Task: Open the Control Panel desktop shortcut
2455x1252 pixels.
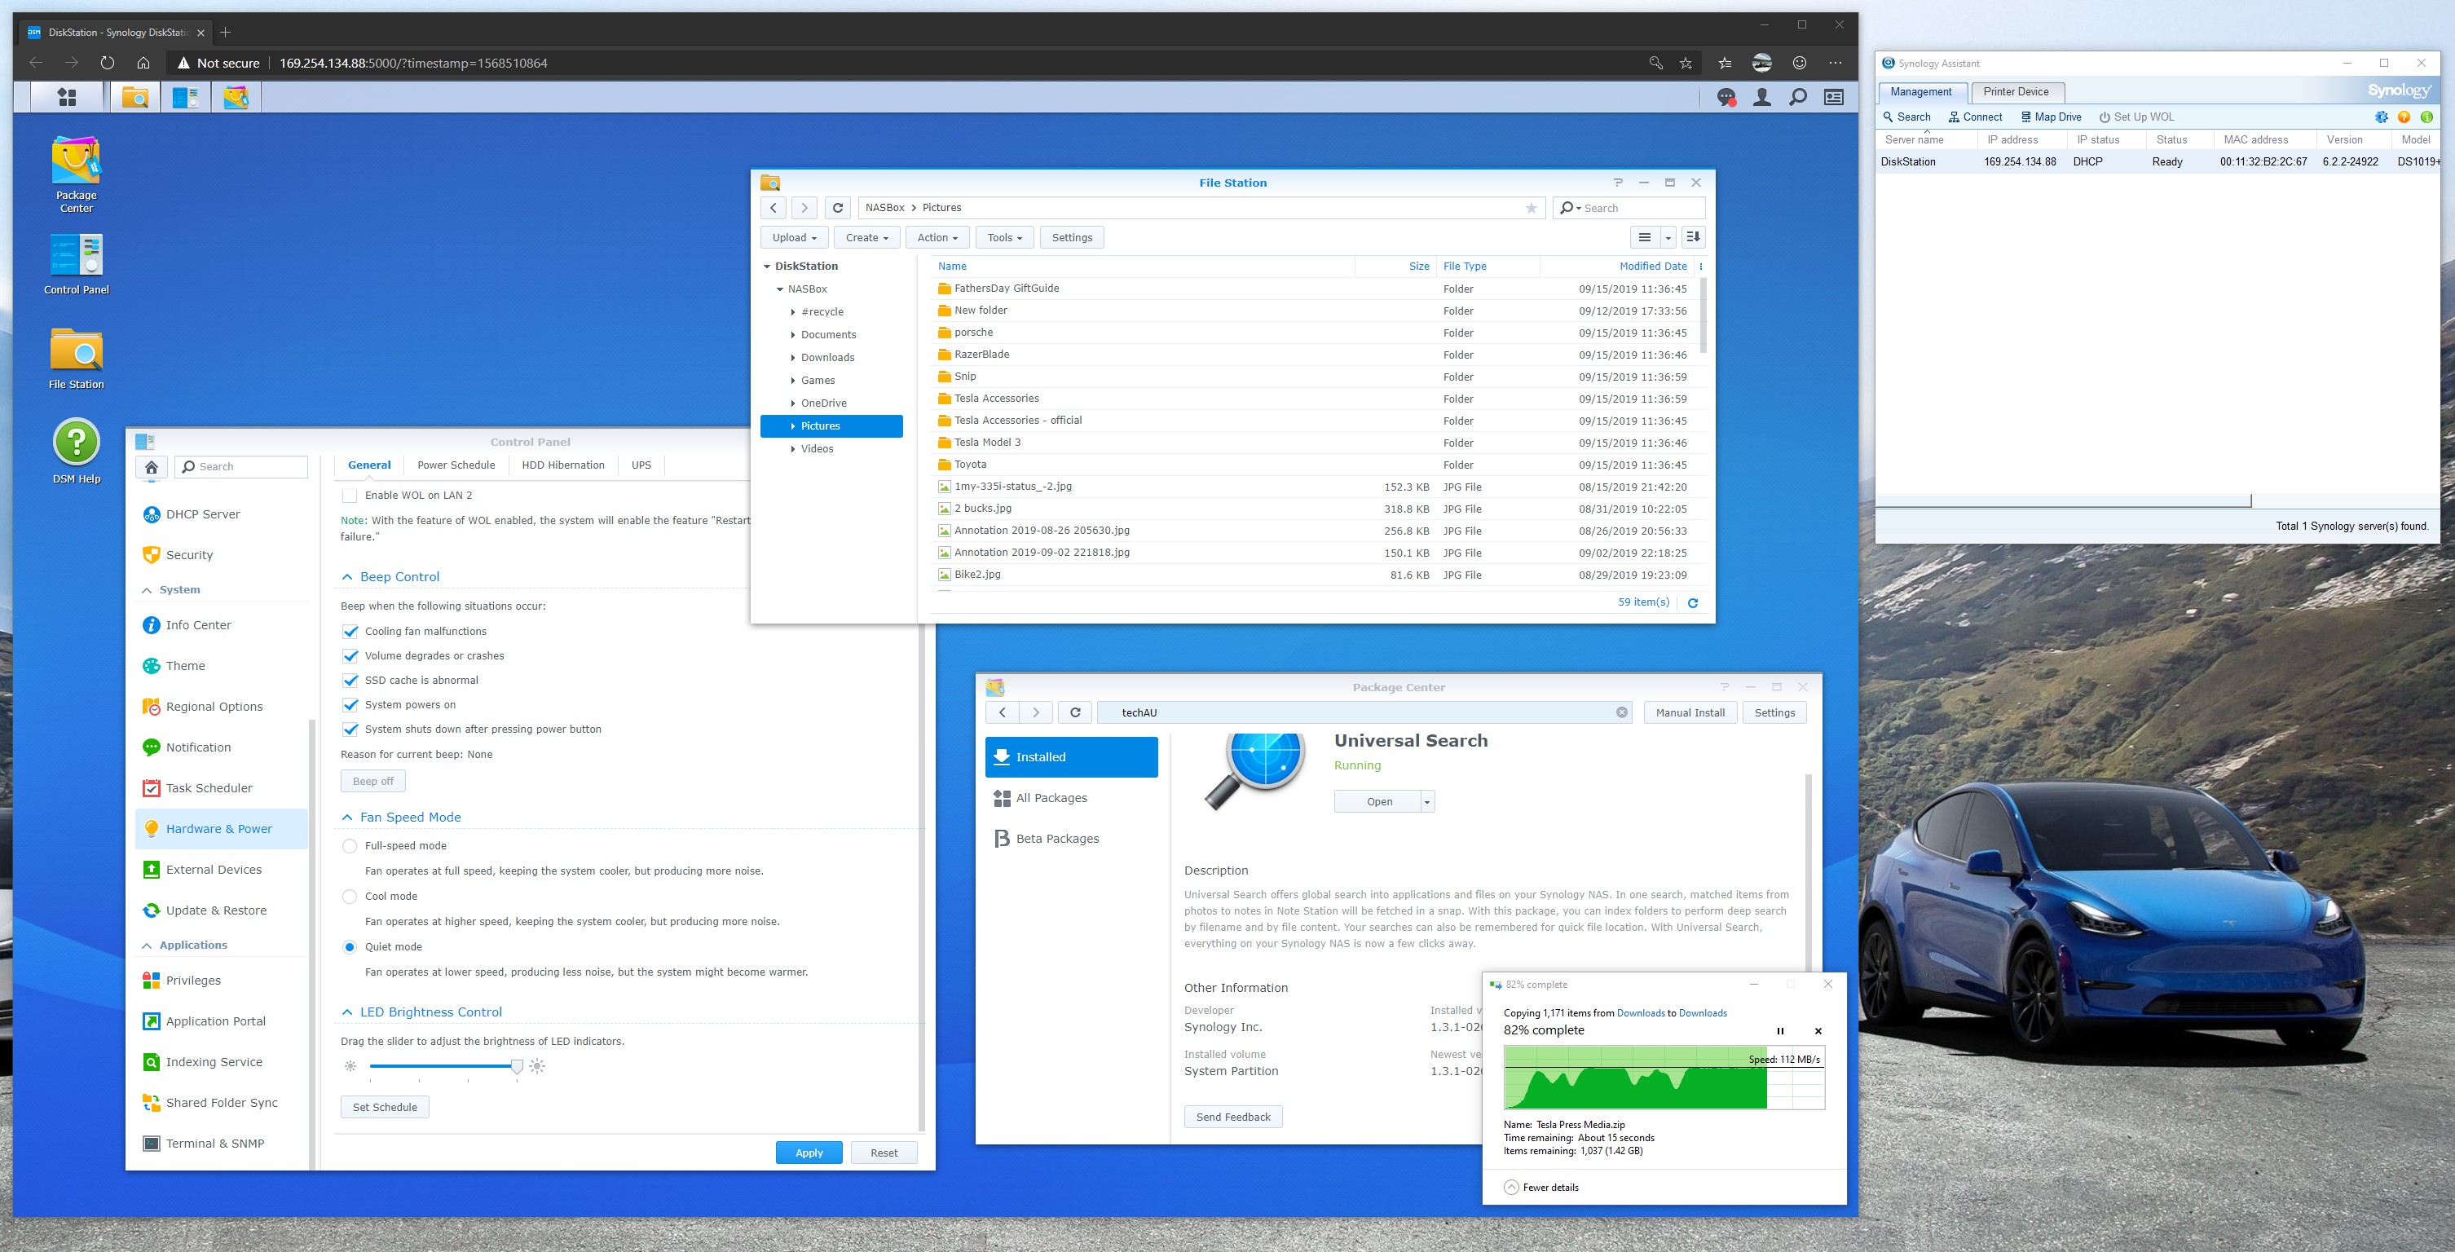Action: point(77,264)
